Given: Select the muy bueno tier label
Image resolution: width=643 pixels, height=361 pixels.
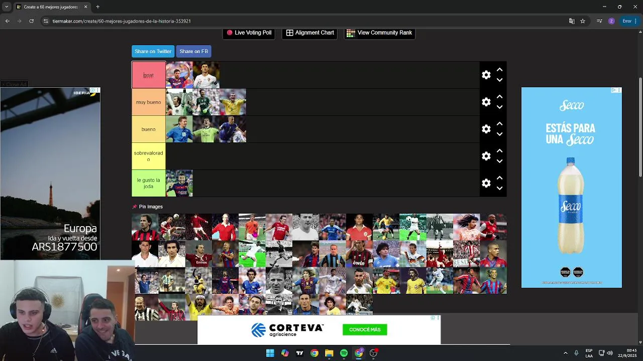Looking at the screenshot, I should pos(149,102).
